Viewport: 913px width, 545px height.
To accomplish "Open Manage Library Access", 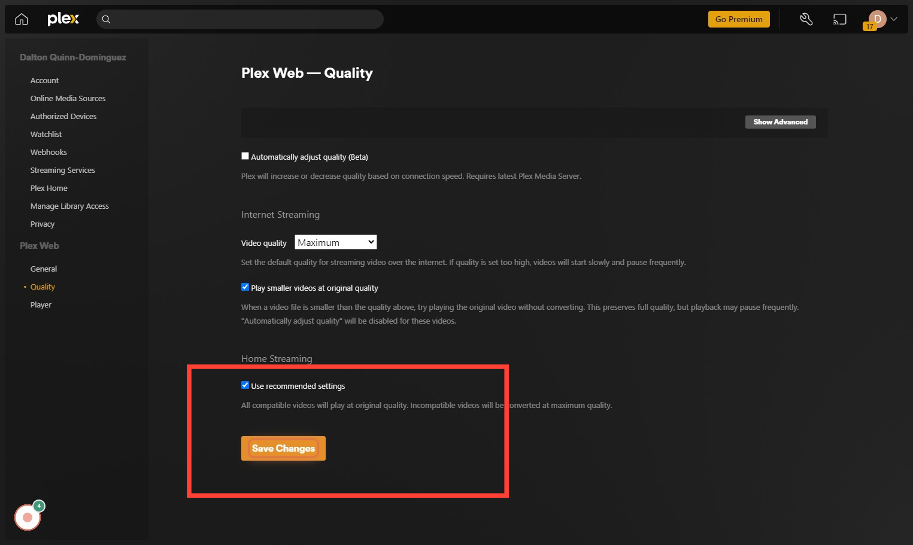I will 69,206.
